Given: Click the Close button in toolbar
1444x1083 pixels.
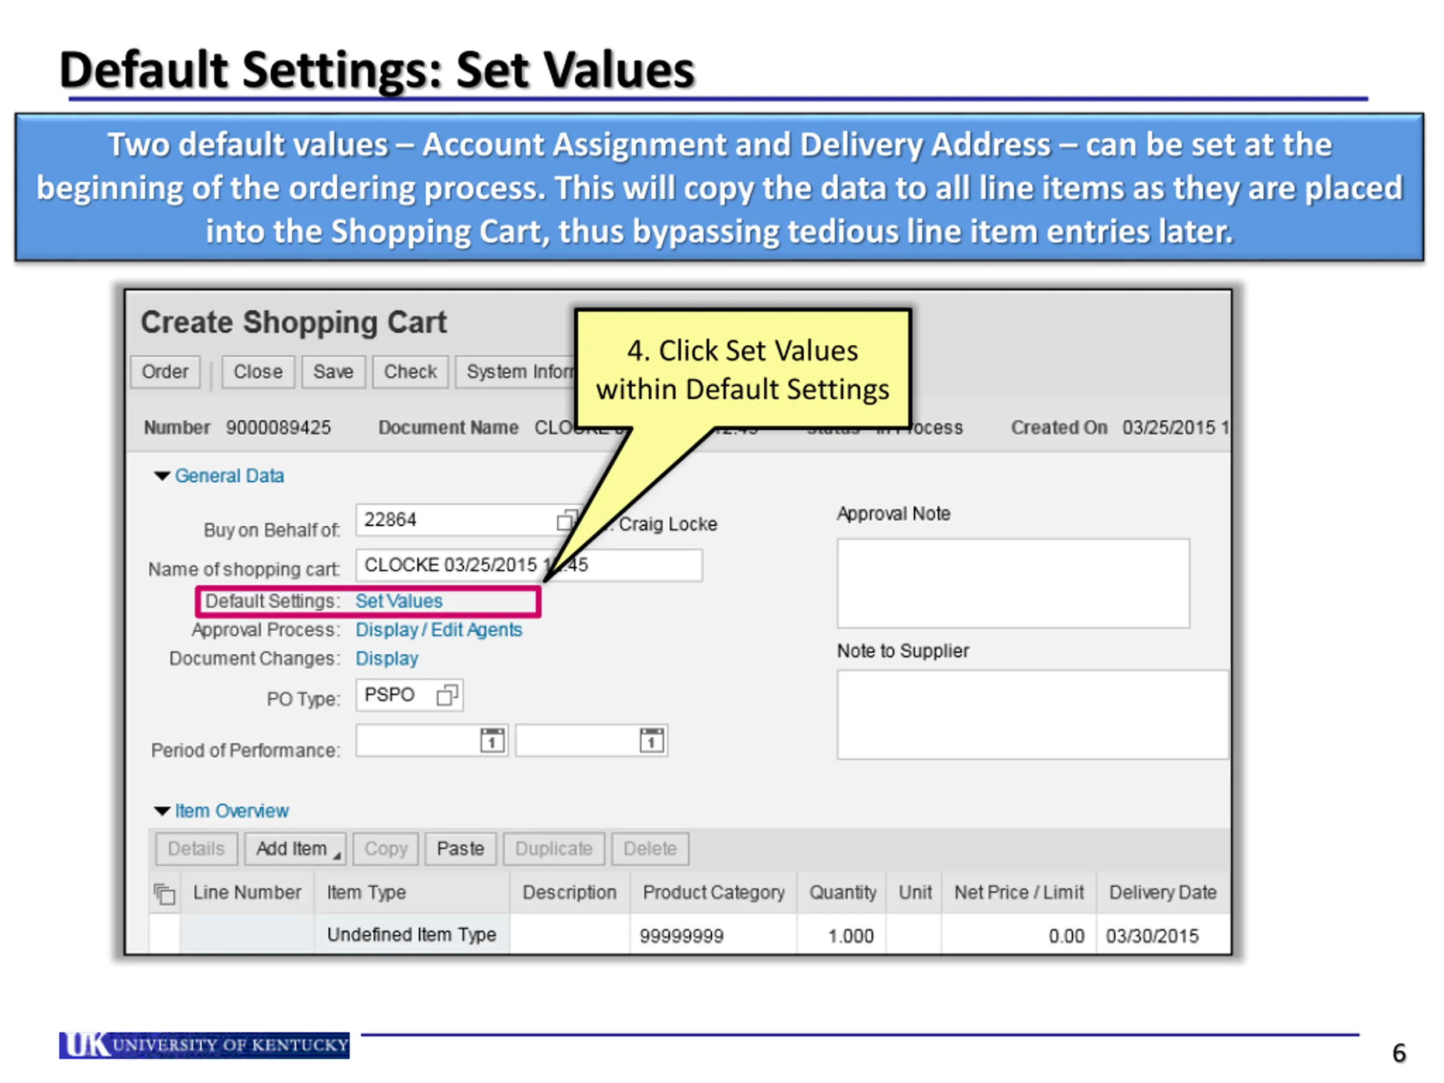Looking at the screenshot, I should [x=258, y=372].
